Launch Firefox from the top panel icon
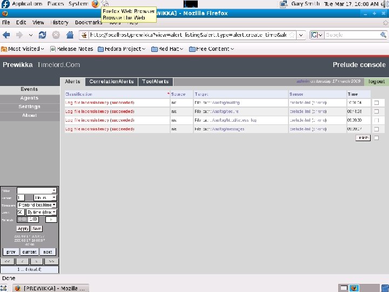The height and width of the screenshot is (292, 389). (95, 4)
